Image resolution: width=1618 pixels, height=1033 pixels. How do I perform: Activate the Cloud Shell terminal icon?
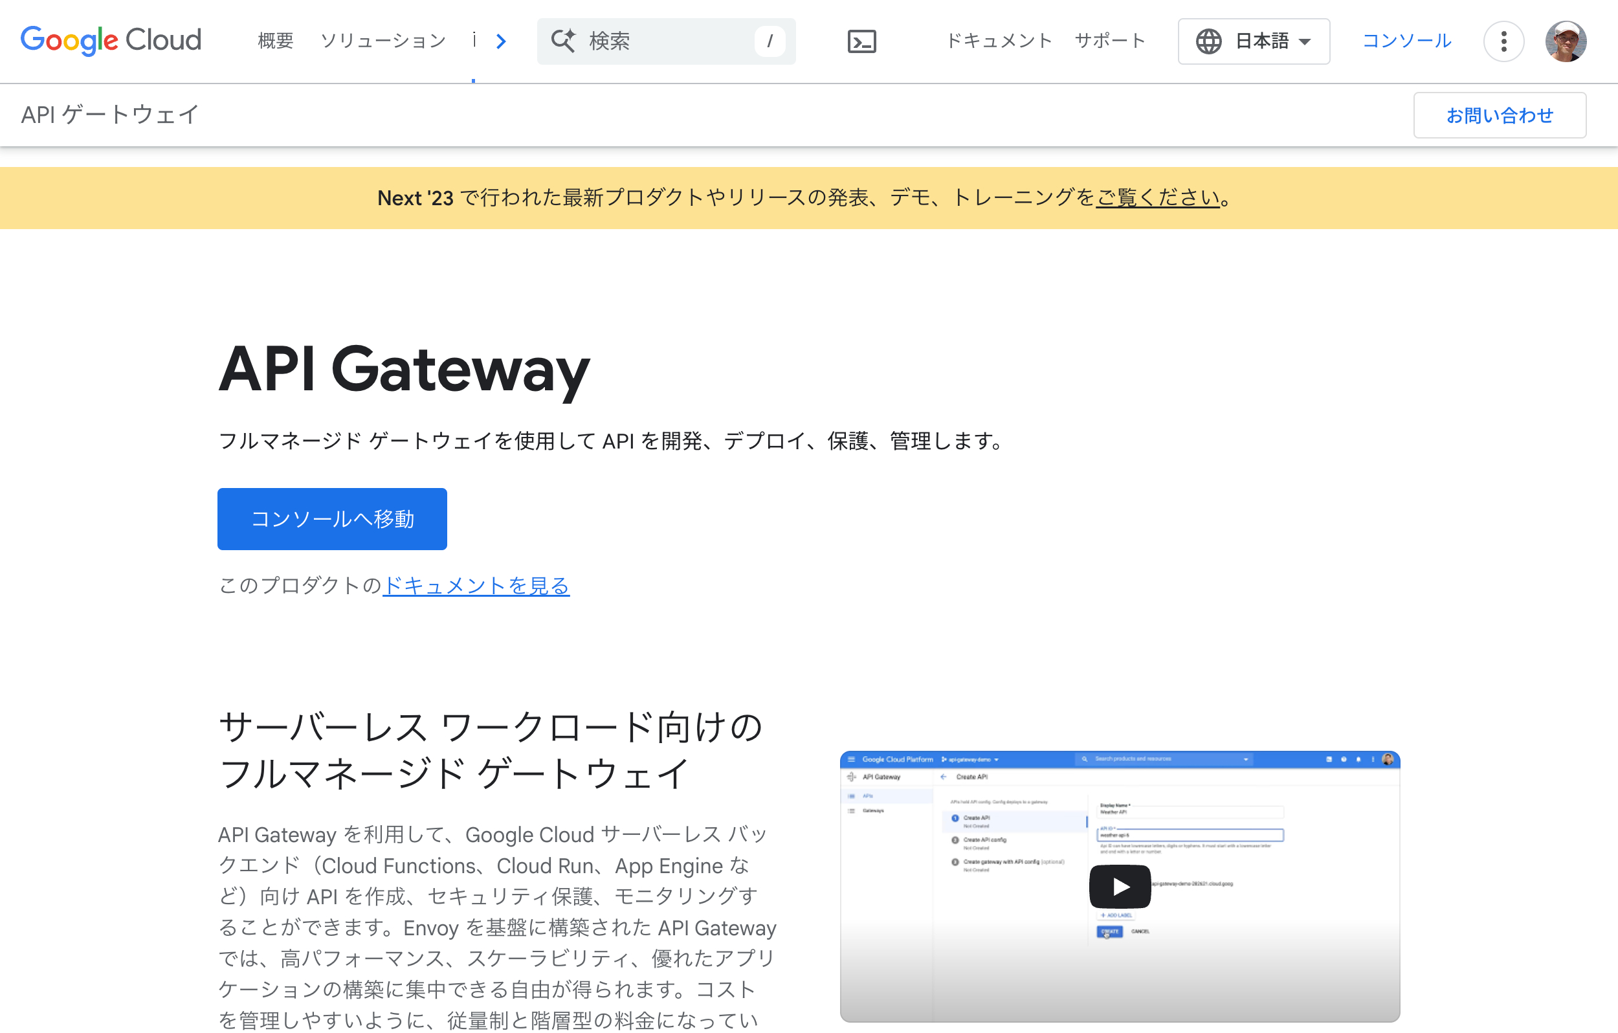(x=861, y=41)
